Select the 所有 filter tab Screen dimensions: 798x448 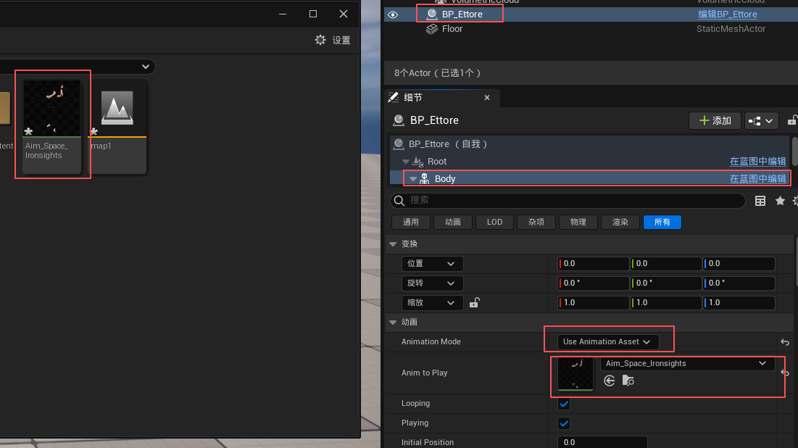click(662, 222)
